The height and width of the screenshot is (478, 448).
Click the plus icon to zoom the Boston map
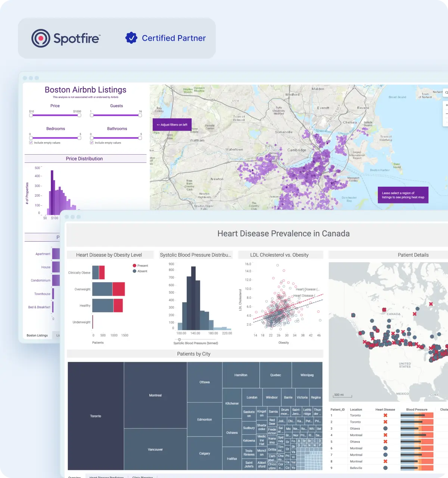(447, 105)
